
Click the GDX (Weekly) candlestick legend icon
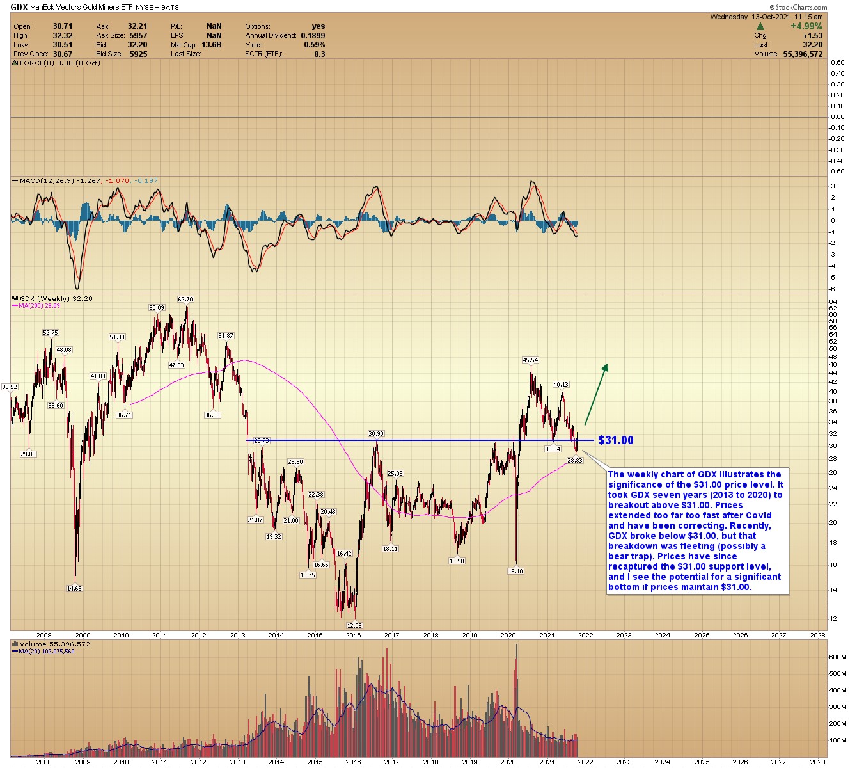(x=16, y=298)
